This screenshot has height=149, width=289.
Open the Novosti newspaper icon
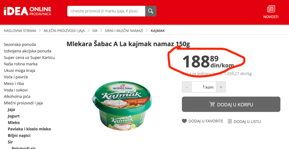point(271,9)
